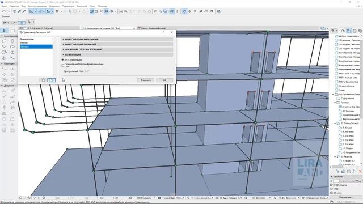
Task: Select the Slab tool in the Toolbox
Action: (x=12, y=46)
